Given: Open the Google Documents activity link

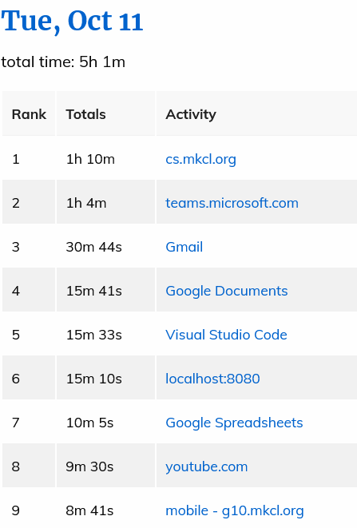Looking at the screenshot, I should pyautogui.click(x=227, y=291).
